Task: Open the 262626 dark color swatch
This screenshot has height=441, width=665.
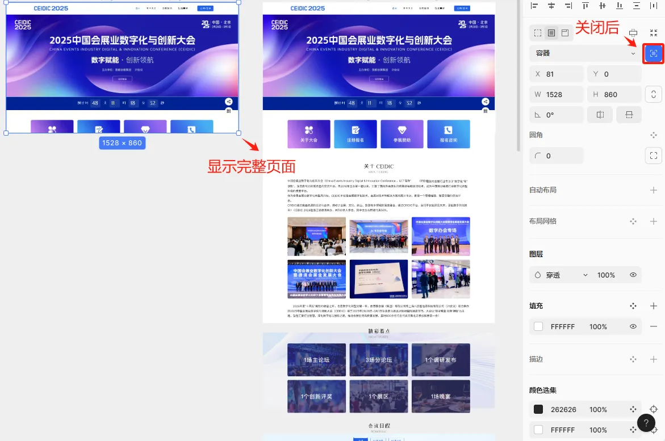Action: 538,409
